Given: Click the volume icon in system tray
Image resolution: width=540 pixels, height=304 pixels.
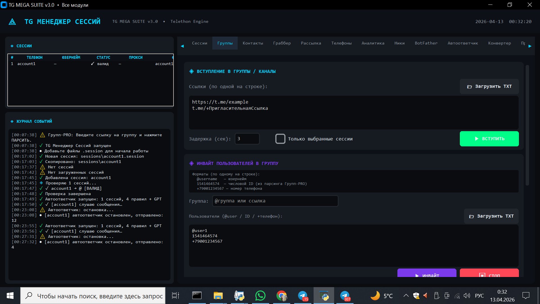Looking at the screenshot, I should (467, 296).
